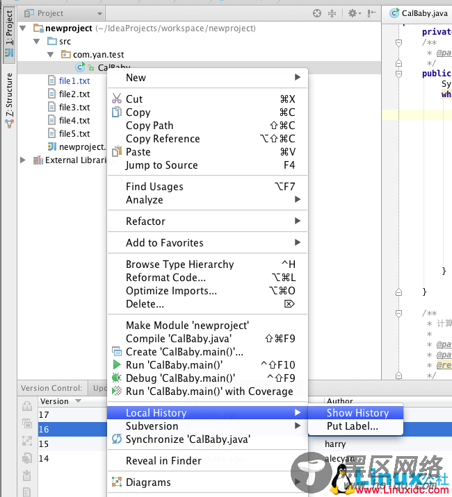Expand the New submenu
Image resolution: width=452 pixels, height=497 pixels.
(x=207, y=77)
